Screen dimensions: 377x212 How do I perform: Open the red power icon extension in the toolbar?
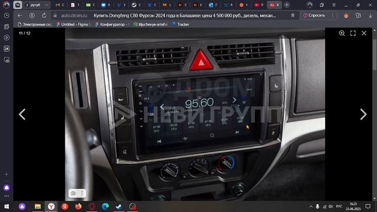346,16
